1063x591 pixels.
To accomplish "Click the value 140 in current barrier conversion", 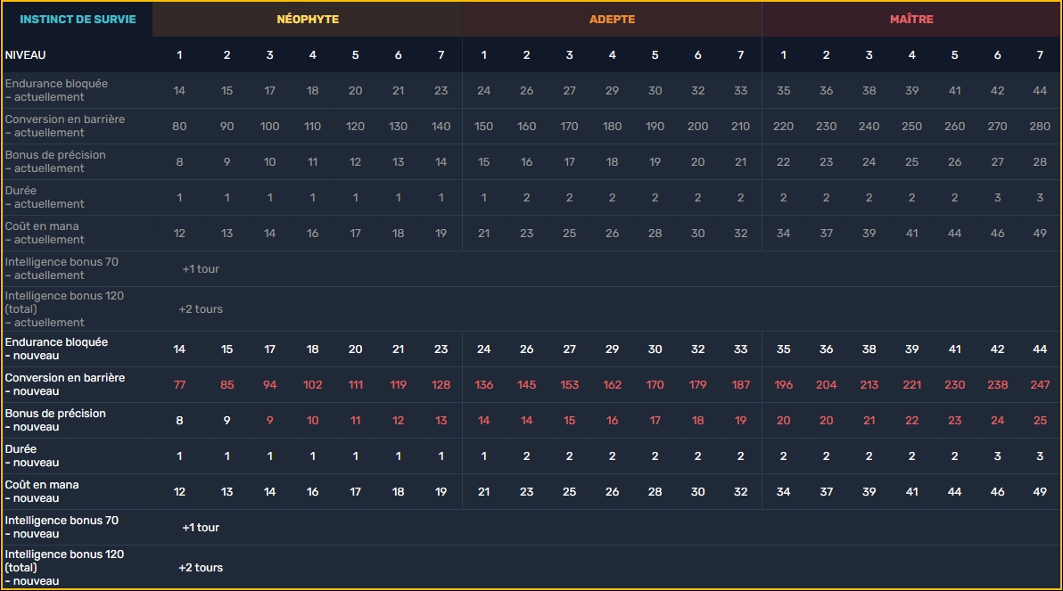I will click(x=441, y=126).
